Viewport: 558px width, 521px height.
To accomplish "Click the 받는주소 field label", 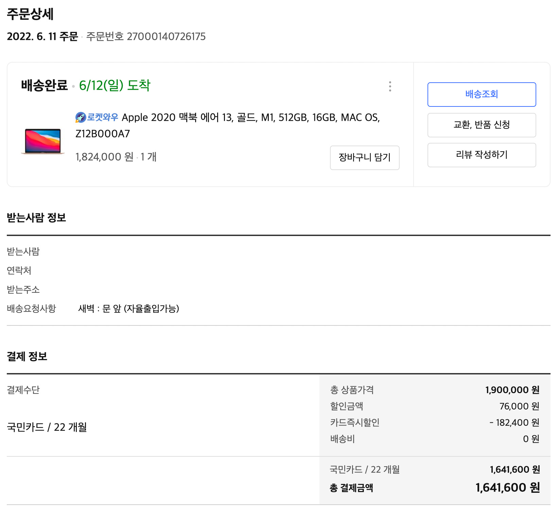I will pyautogui.click(x=23, y=290).
